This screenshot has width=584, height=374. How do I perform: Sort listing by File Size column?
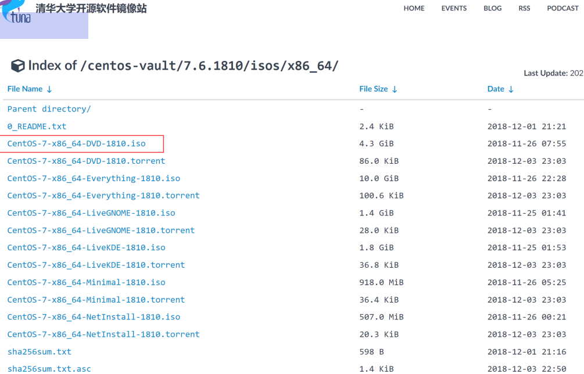pyautogui.click(x=375, y=89)
